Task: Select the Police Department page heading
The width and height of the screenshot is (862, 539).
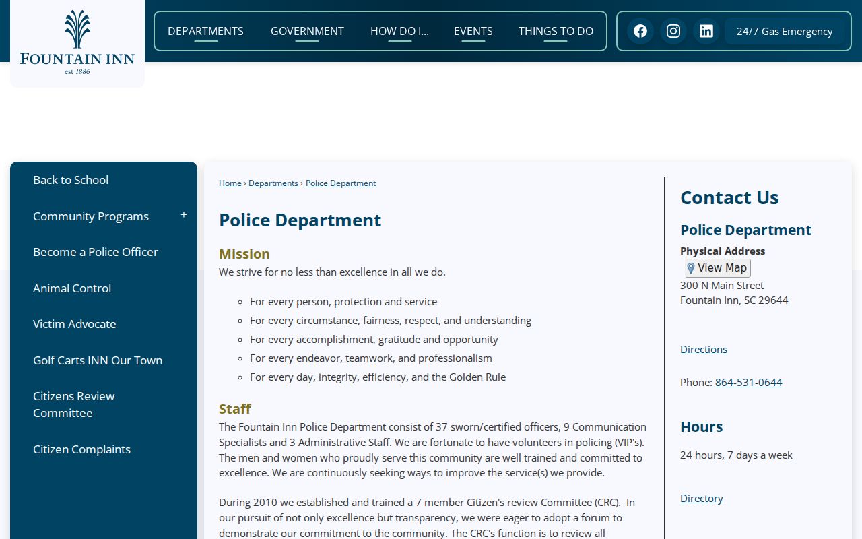Action: tap(300, 220)
